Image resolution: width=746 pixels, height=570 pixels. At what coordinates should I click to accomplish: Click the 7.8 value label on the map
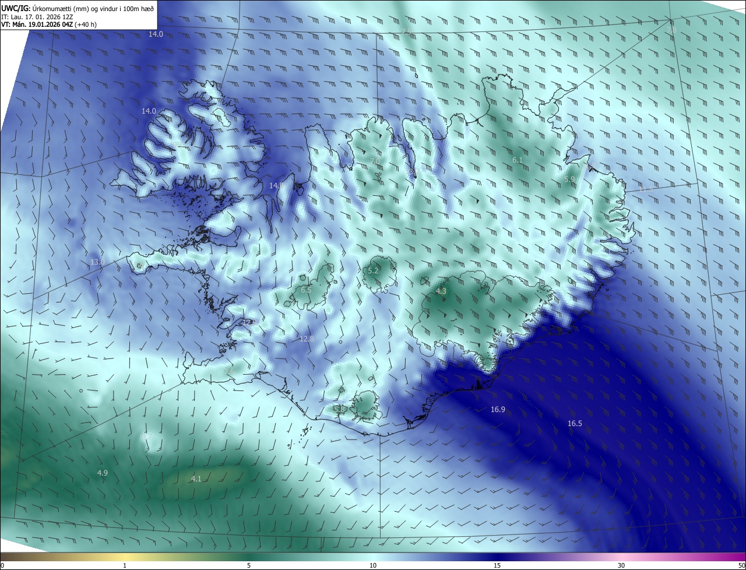click(671, 30)
